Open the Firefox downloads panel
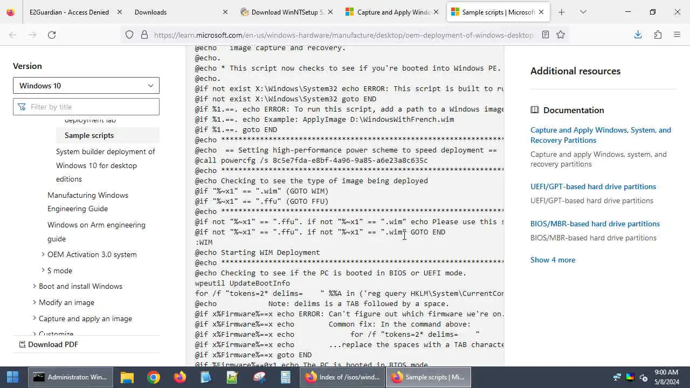Viewport: 690px width, 388px height. click(x=638, y=34)
